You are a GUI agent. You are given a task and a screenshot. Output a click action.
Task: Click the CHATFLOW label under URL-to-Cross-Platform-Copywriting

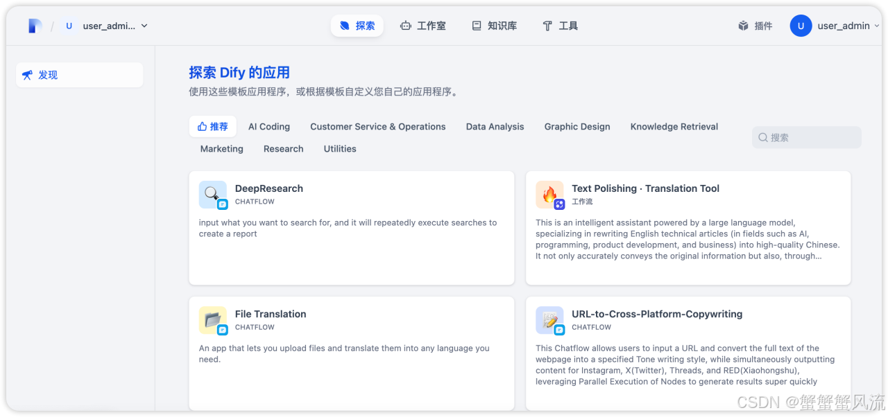(x=591, y=327)
